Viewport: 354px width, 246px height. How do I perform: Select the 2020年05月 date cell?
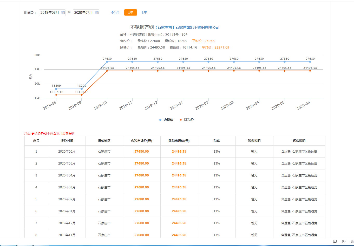click(67, 163)
